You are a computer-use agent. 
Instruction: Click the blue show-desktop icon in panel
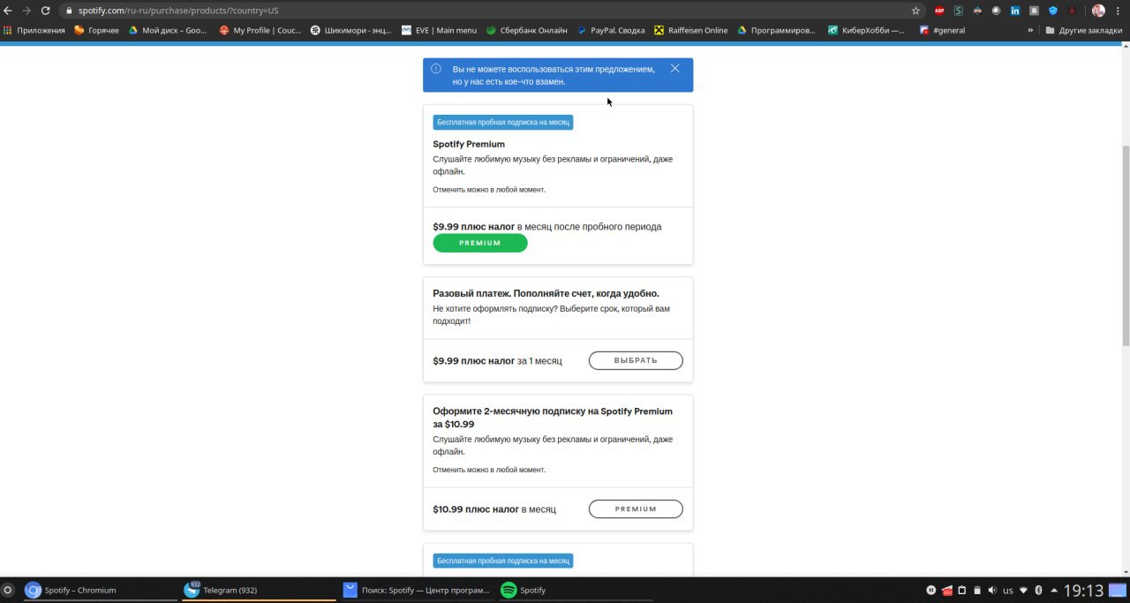[1119, 590]
